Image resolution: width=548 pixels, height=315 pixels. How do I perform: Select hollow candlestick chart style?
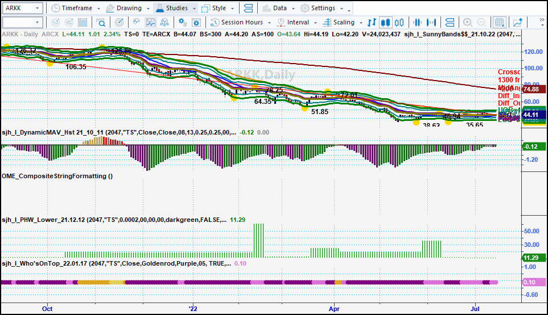coord(399,22)
